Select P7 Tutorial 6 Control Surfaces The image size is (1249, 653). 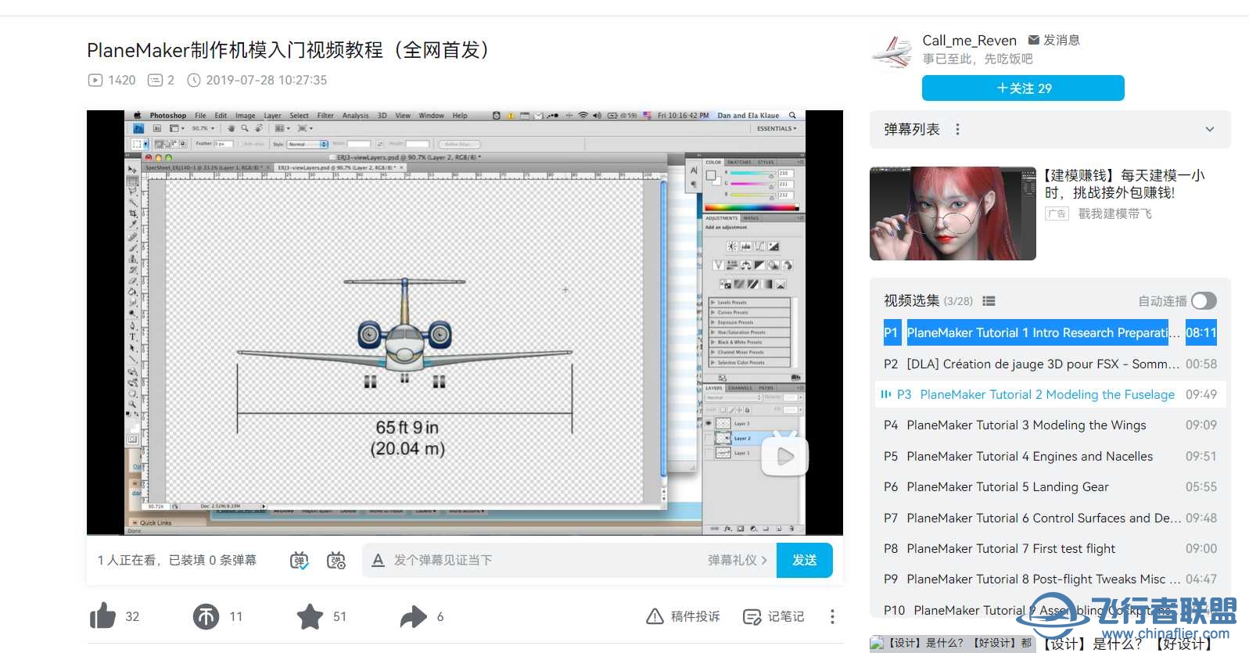coord(1050,518)
